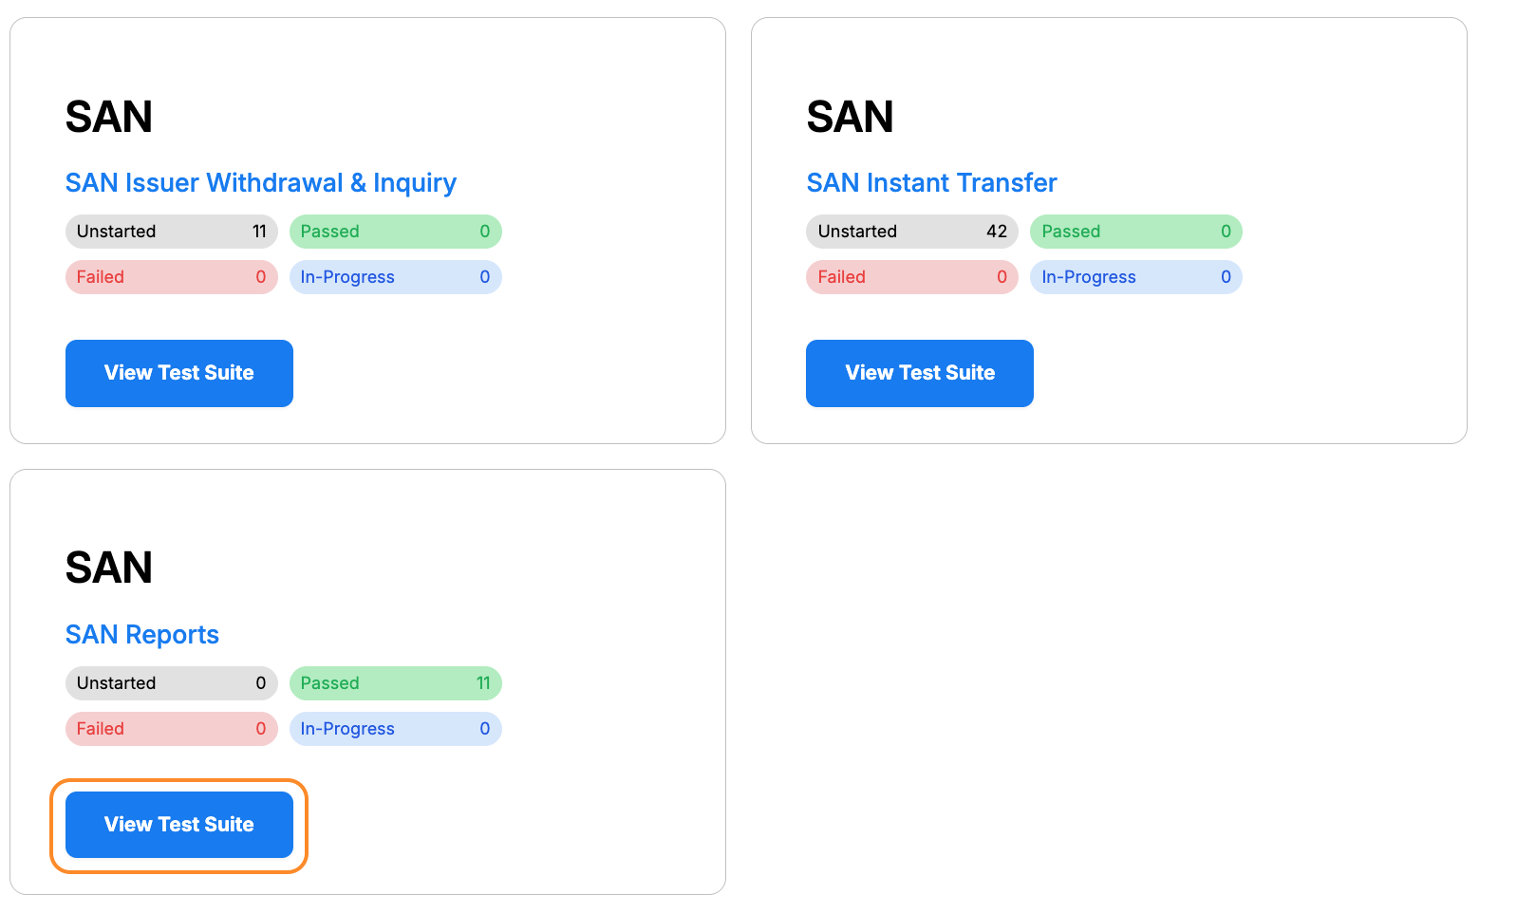1517x913 pixels.
Task: Open the SAN Reports link
Action: click(141, 634)
